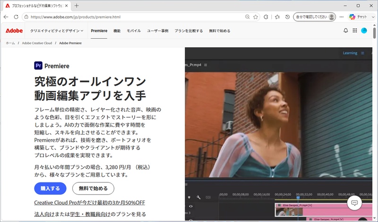Viewport: 378px width, 222px height.
Task: Go to ホーム breadcrumb
Action: pos(10,43)
